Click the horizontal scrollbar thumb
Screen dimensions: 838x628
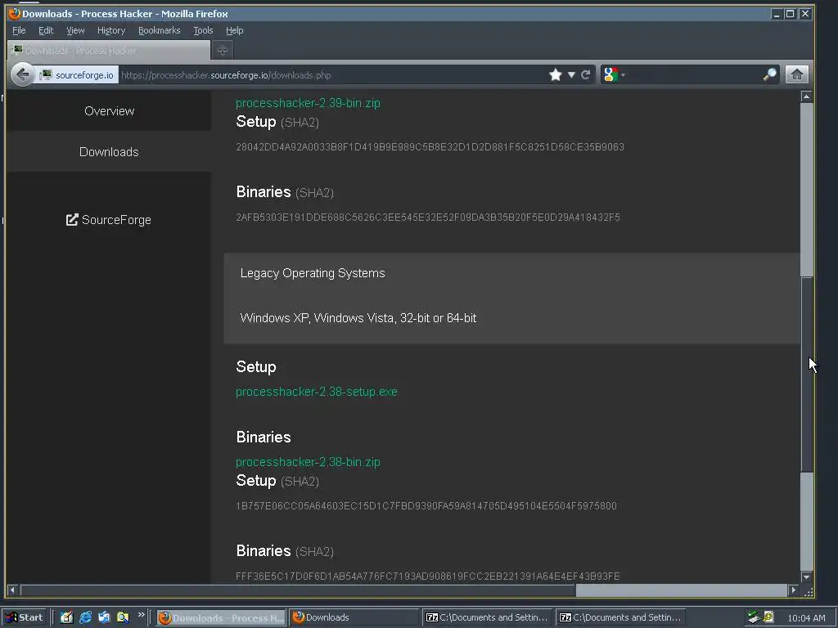click(298, 590)
